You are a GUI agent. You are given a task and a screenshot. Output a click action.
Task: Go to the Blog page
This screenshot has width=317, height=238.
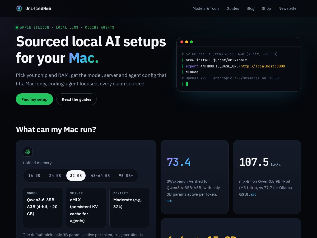[x=250, y=8]
